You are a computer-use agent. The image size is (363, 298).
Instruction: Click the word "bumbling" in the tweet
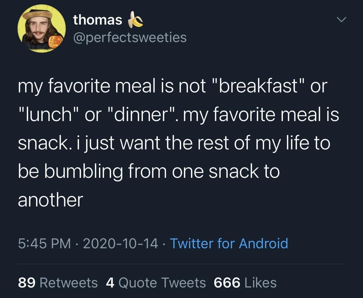83,172
